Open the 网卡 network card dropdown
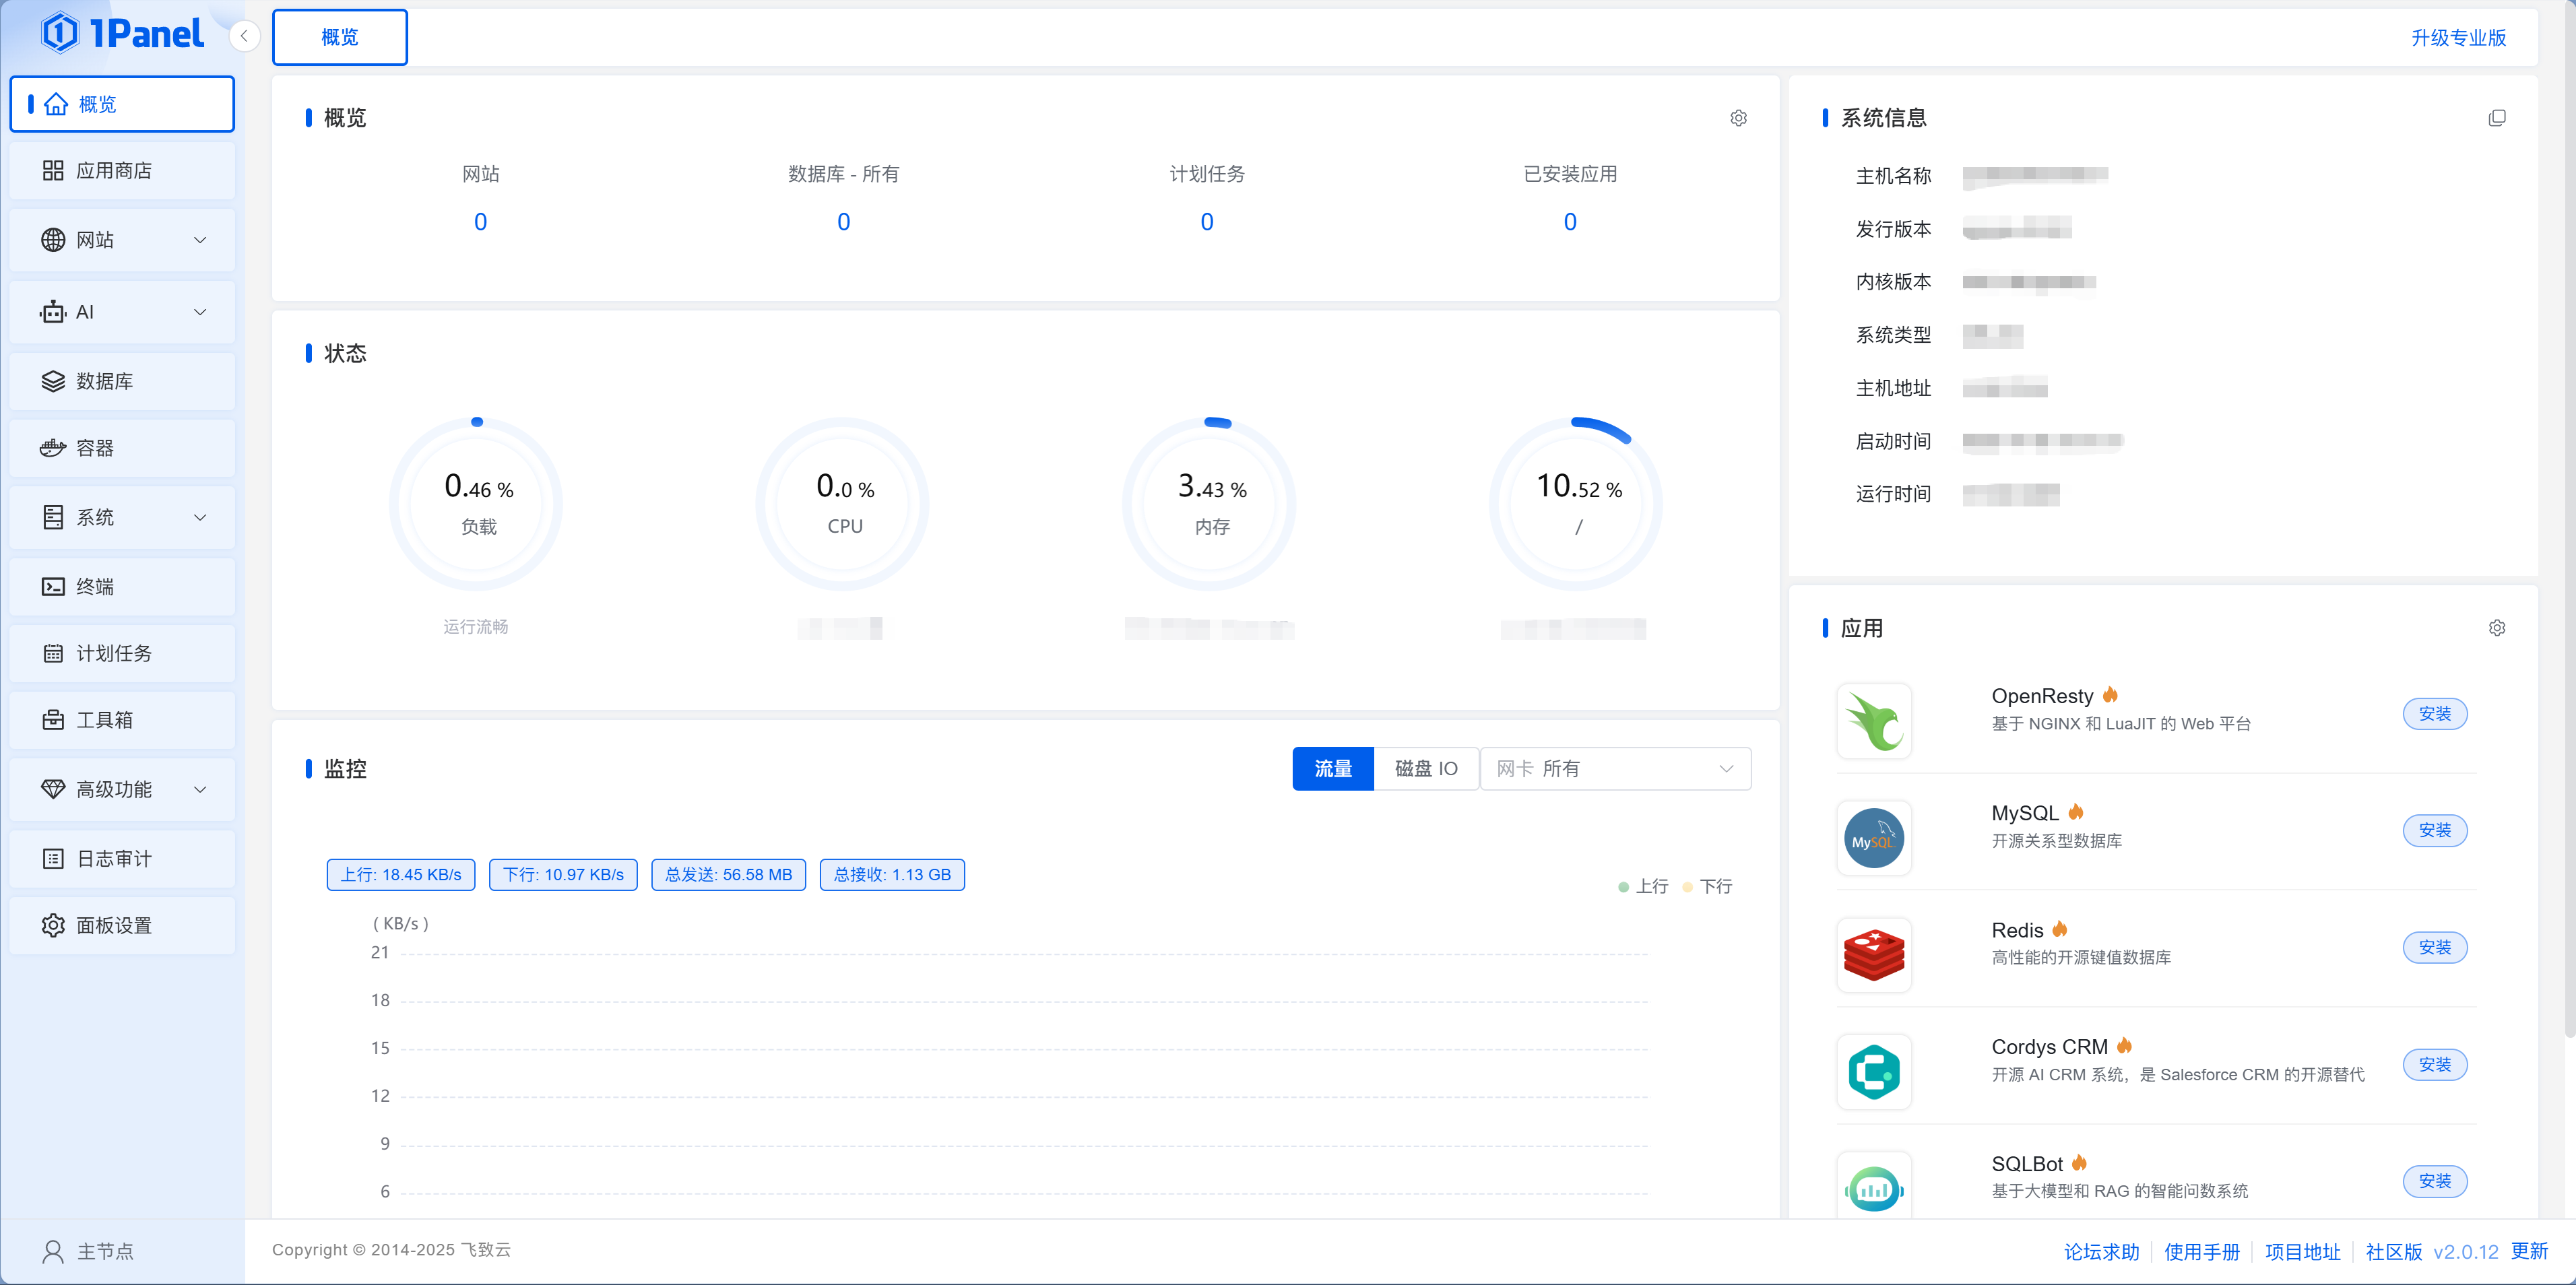This screenshot has height=1285, width=2576. [x=1614, y=768]
